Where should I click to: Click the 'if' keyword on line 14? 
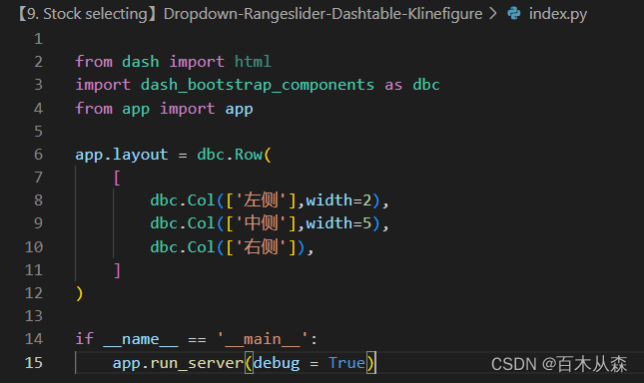click(x=84, y=339)
